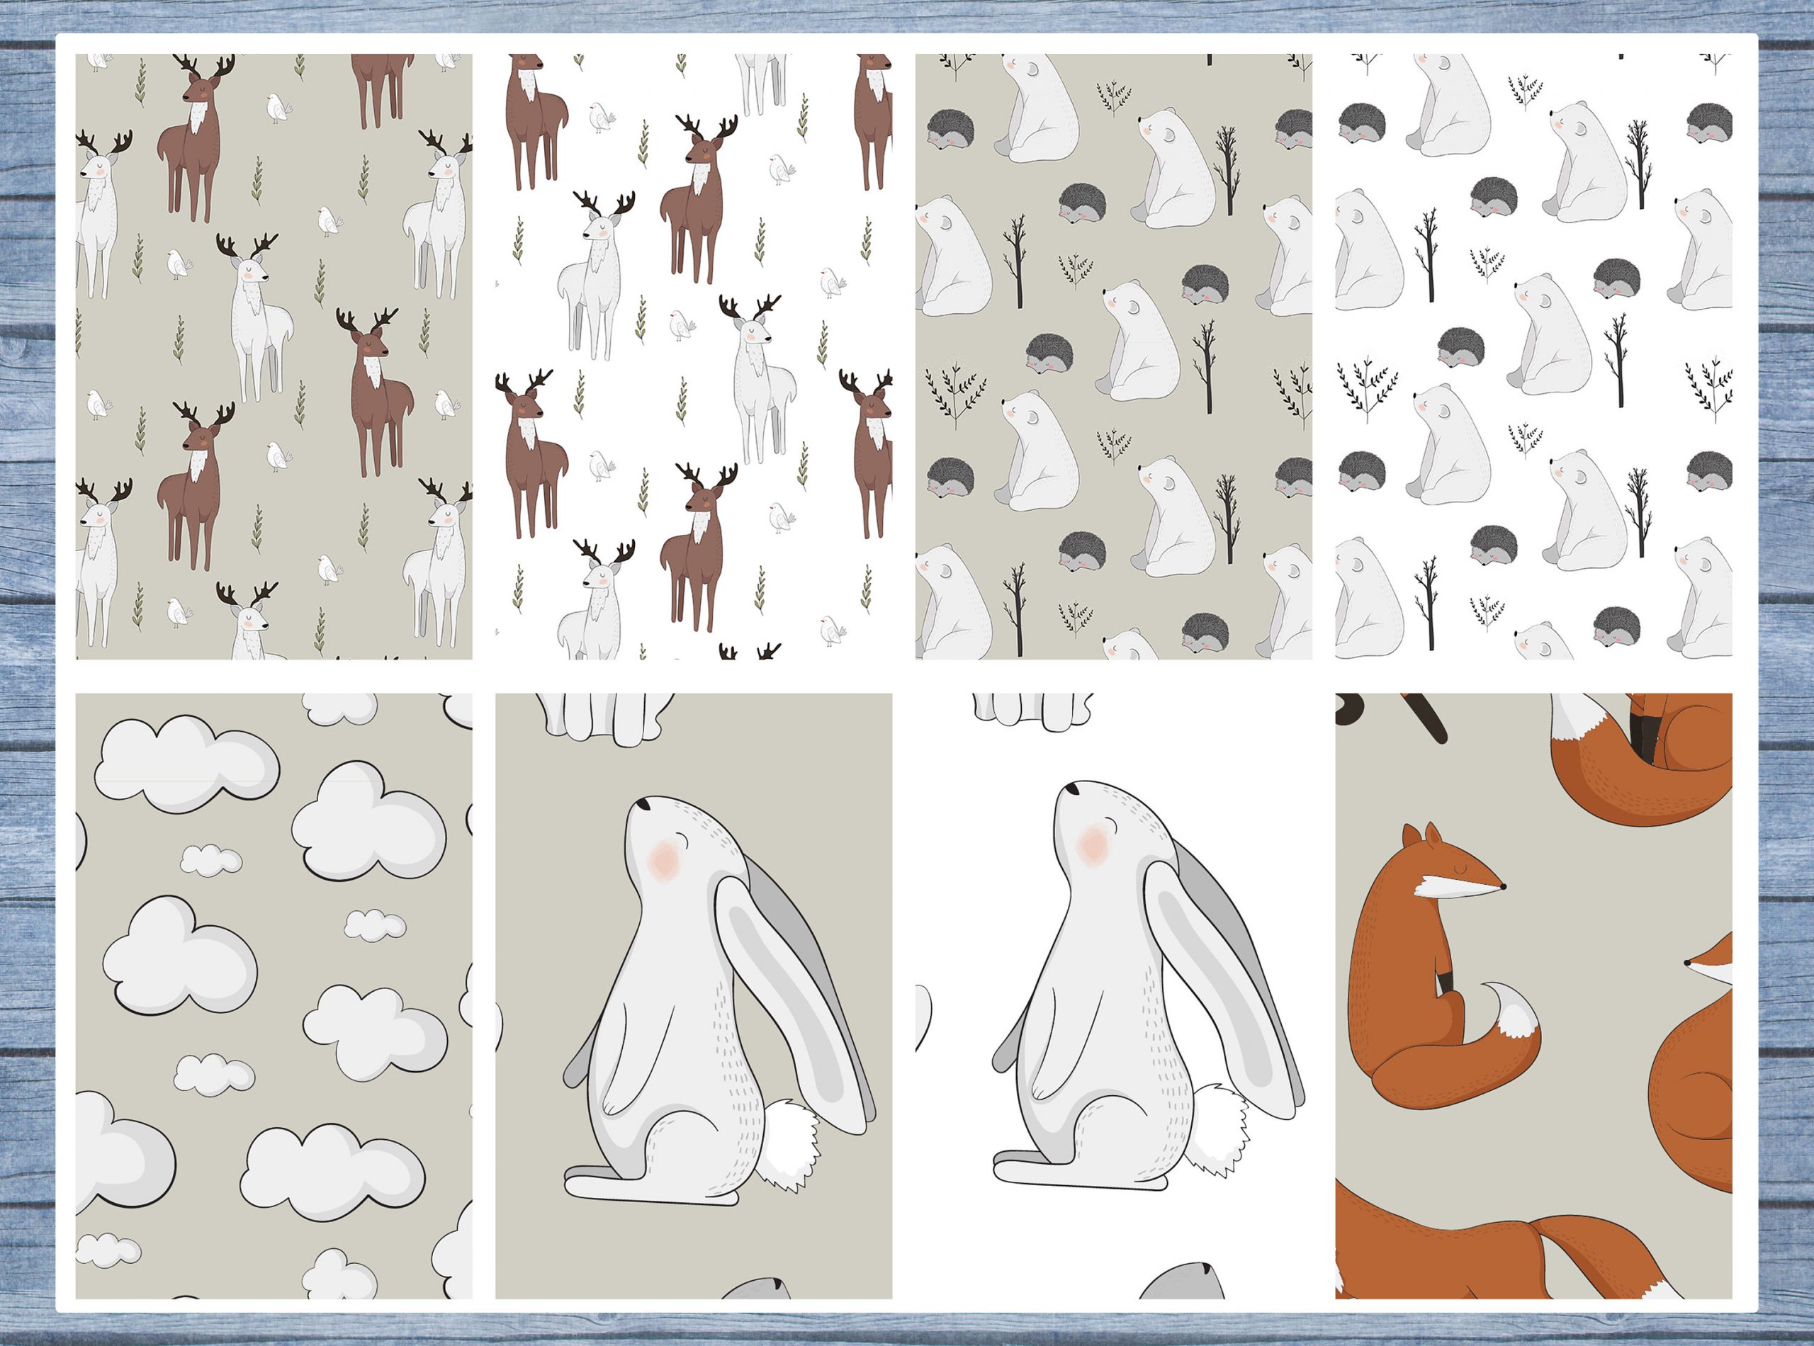The width and height of the screenshot is (1814, 1346).
Task: Select the deer pattern with white background
Action: coord(694,356)
